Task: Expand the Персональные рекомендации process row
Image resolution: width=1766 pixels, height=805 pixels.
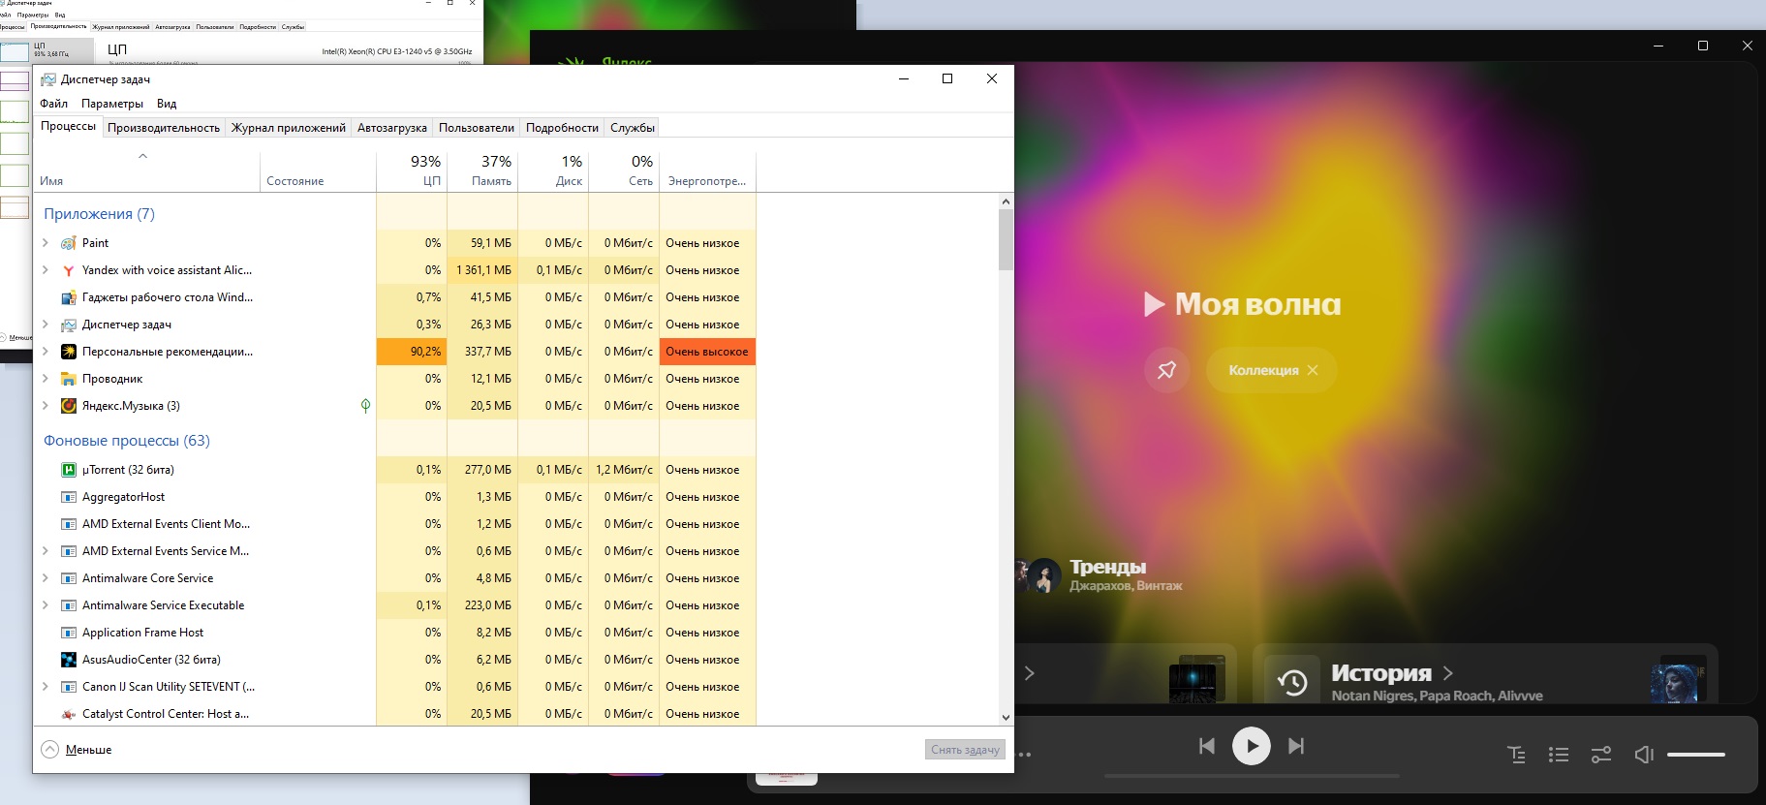Action: [46, 352]
